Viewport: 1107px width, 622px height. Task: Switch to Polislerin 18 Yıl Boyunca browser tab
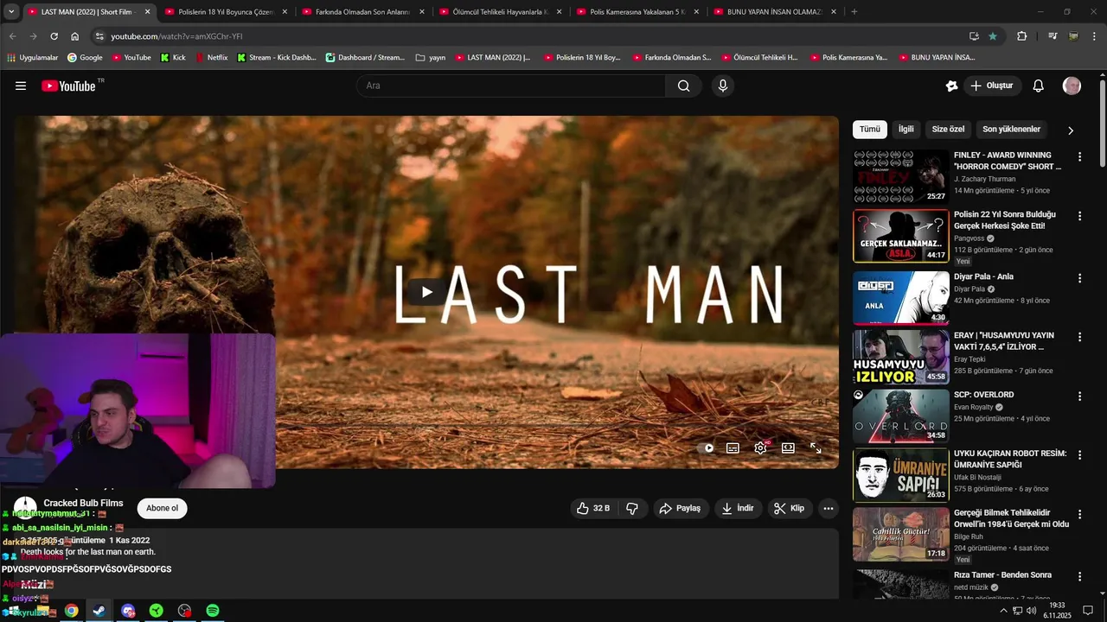[224, 12]
